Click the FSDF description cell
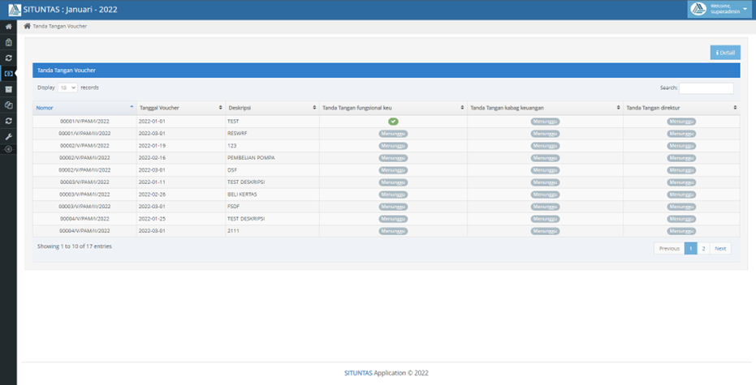The image size is (756, 385). [x=272, y=207]
